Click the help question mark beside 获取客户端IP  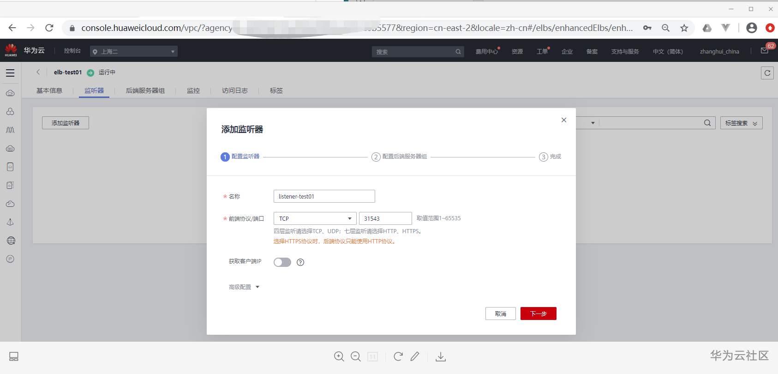[x=300, y=262]
